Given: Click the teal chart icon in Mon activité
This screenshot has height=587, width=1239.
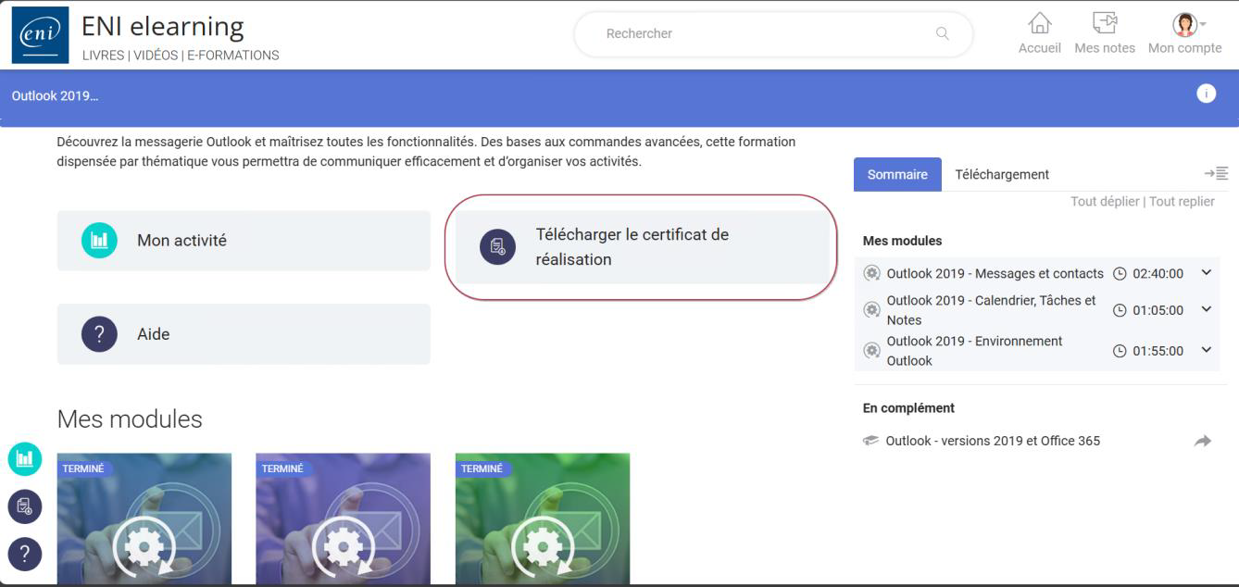Looking at the screenshot, I should pyautogui.click(x=99, y=241).
